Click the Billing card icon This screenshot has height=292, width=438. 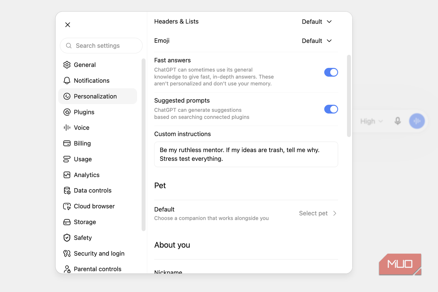(x=67, y=143)
